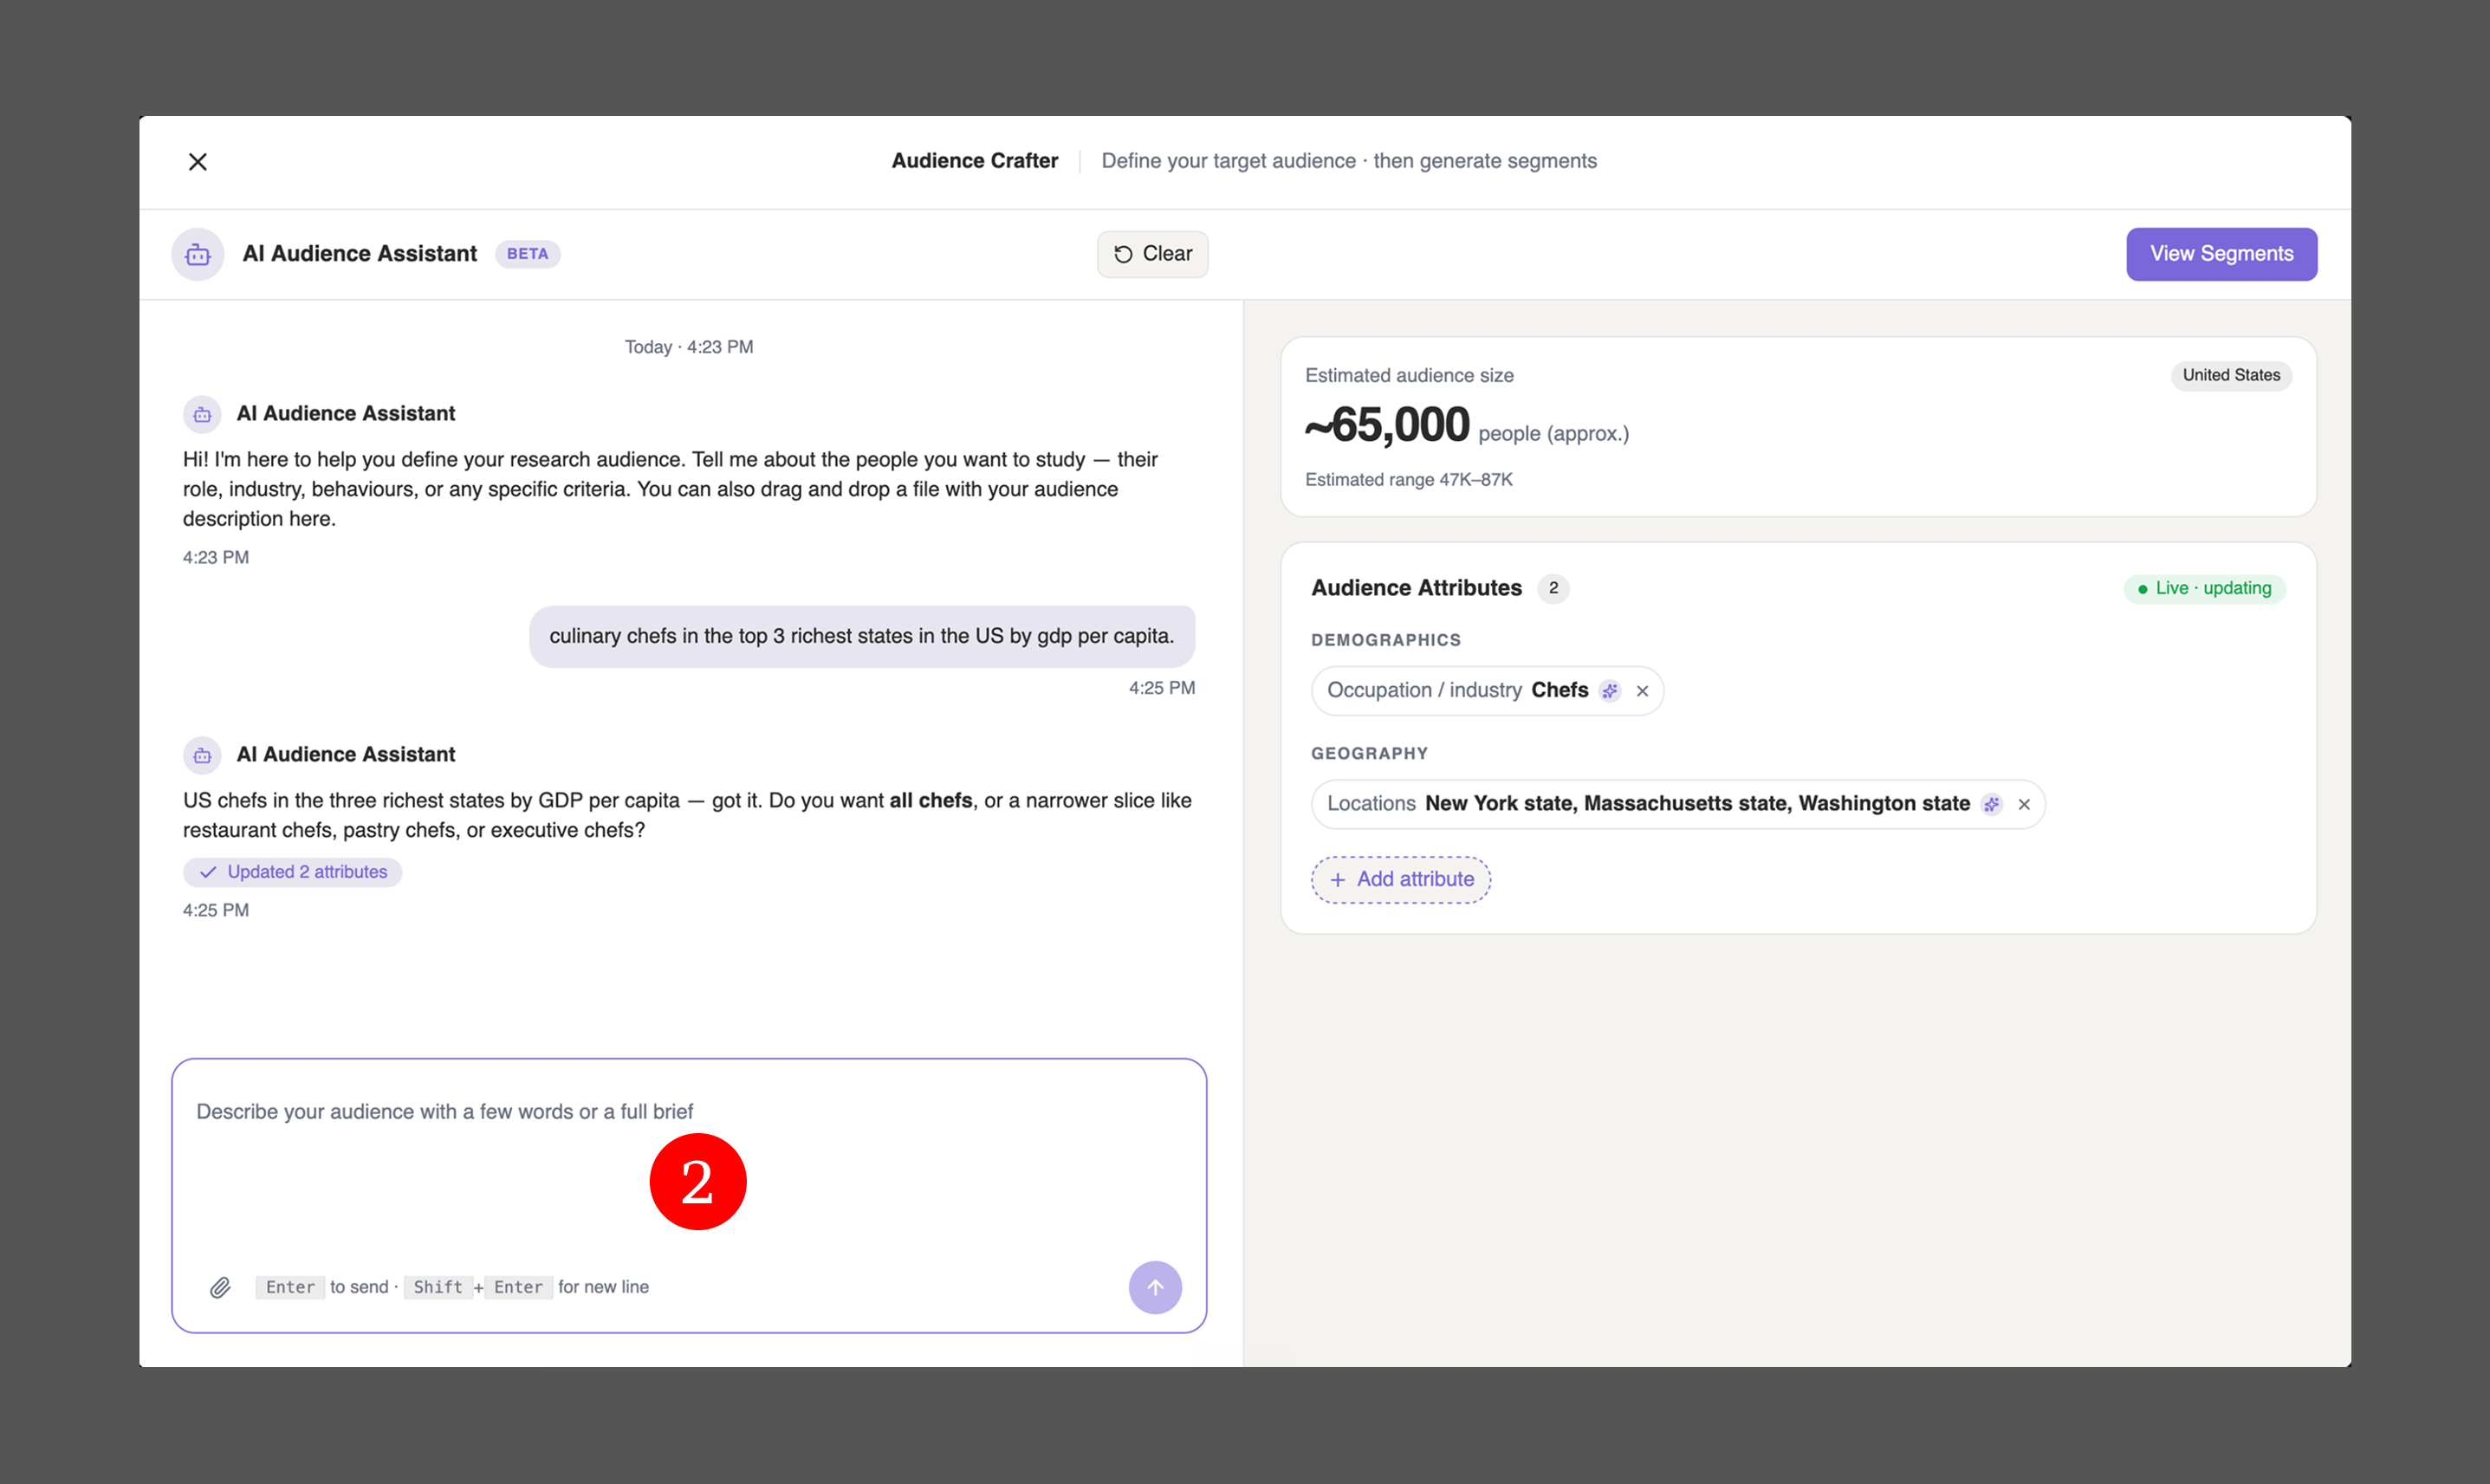Screen dimensions: 2490x1484
Task: Click the ~65,000 estimated audience figure
Action: point(1387,425)
